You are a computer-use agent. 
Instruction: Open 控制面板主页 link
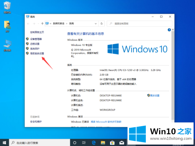[37, 32]
